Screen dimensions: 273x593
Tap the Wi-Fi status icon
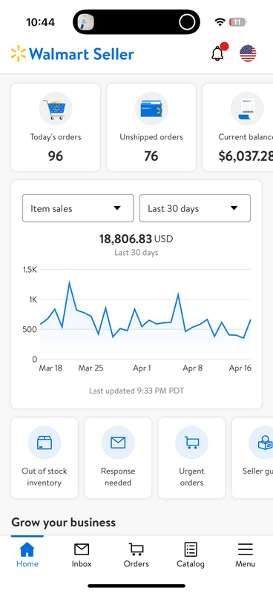pyautogui.click(x=220, y=22)
